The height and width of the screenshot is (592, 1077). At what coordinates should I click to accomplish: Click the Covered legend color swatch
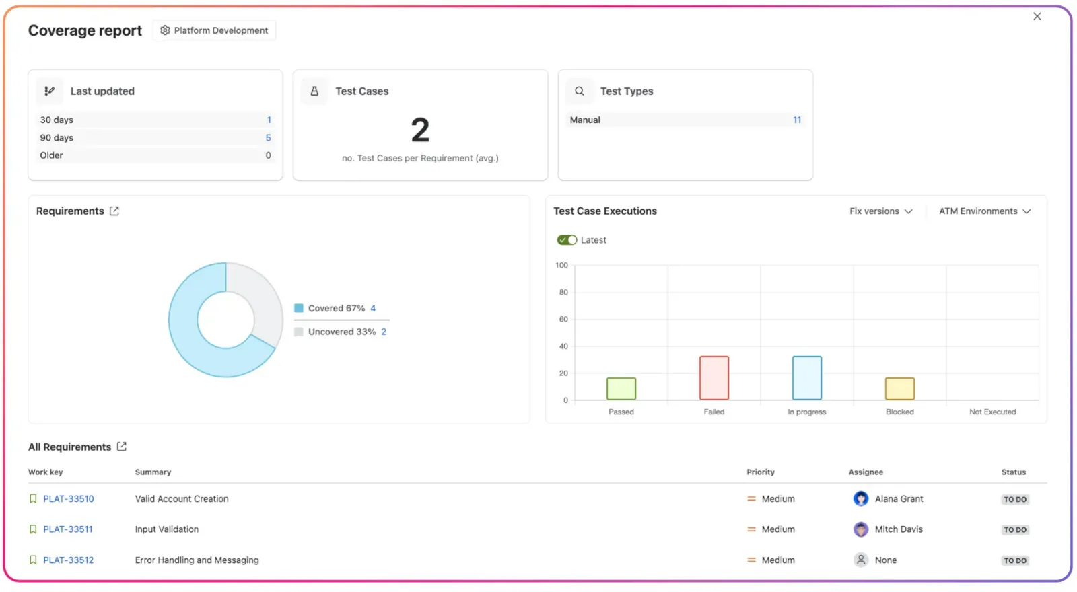click(299, 309)
